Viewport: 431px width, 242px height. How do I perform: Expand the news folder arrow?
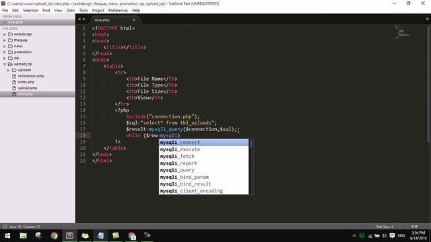click(5, 46)
